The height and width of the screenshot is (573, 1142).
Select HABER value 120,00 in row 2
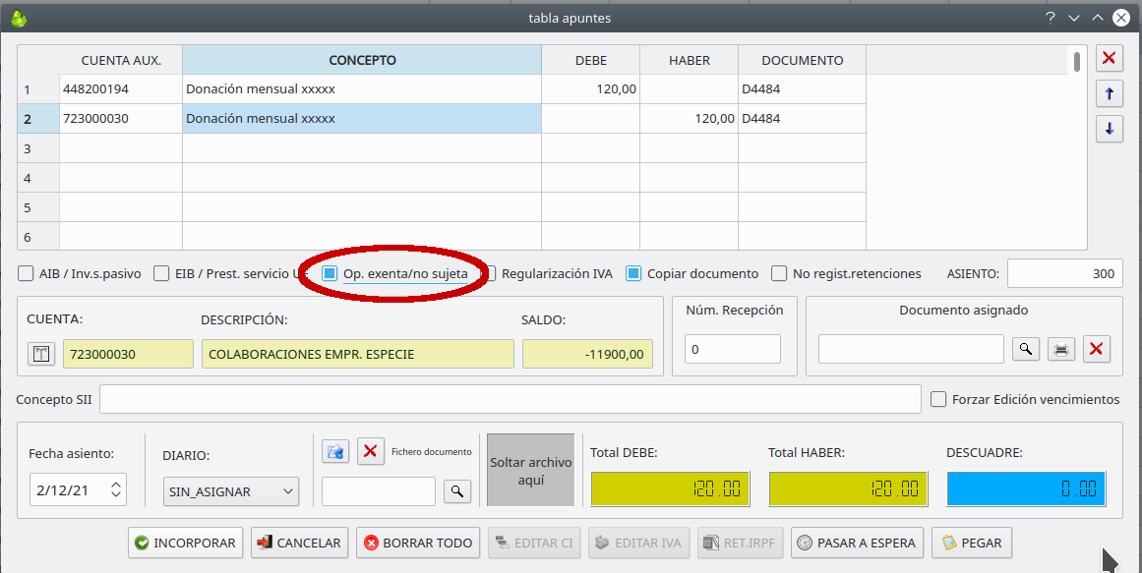pos(689,119)
